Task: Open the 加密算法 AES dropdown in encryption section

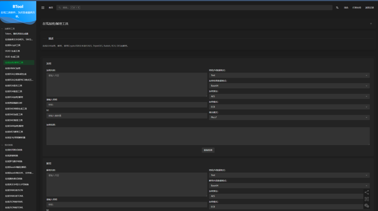Action: (x=289, y=96)
